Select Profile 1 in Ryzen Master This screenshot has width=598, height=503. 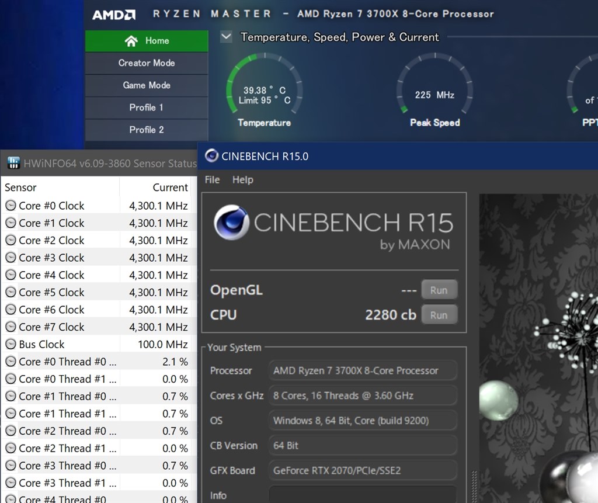[147, 107]
